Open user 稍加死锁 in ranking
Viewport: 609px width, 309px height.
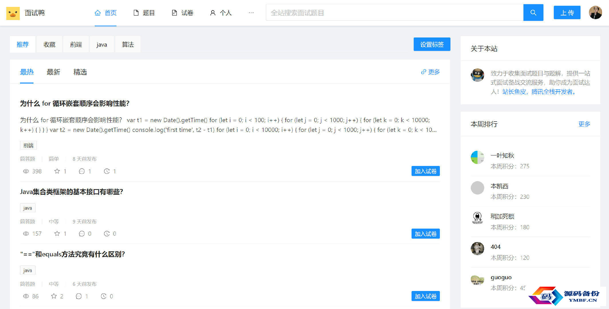tap(502, 216)
